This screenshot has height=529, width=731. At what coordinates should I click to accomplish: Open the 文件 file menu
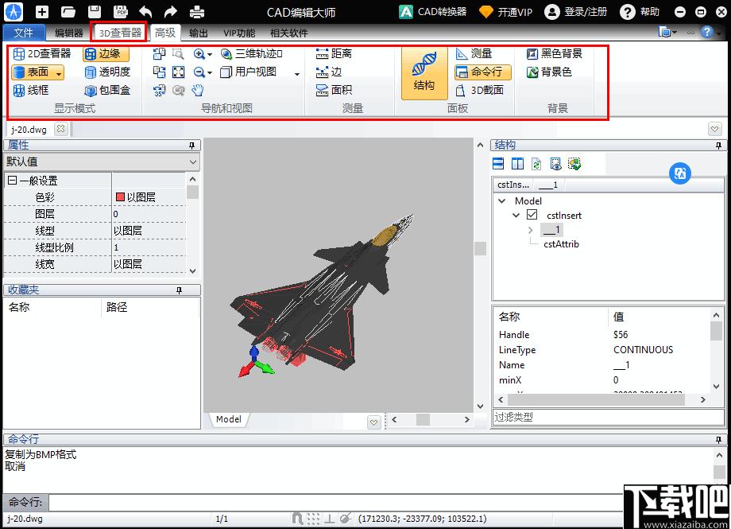point(24,33)
